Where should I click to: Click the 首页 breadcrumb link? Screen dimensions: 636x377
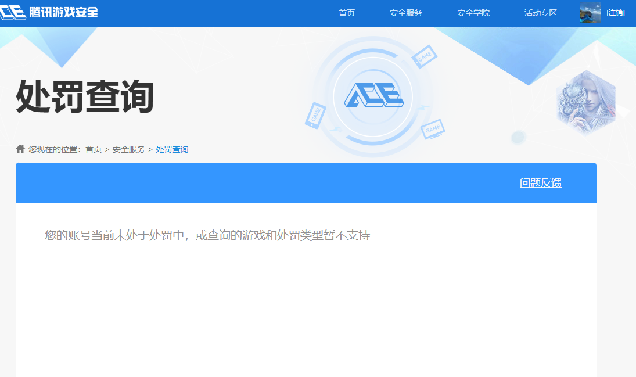tap(93, 149)
